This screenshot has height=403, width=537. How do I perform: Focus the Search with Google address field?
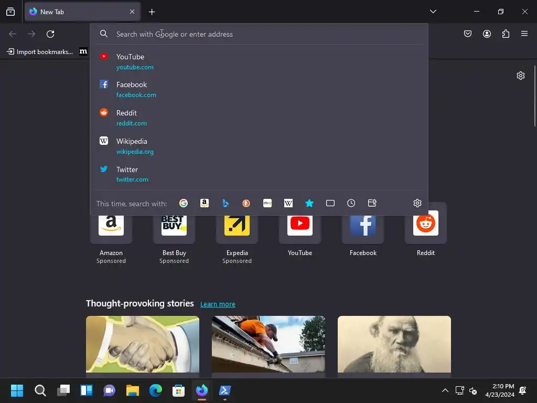259,34
